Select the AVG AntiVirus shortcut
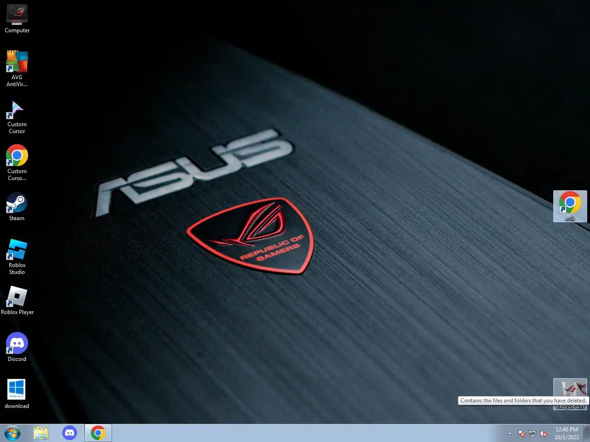This screenshot has height=442, width=590. (x=17, y=69)
